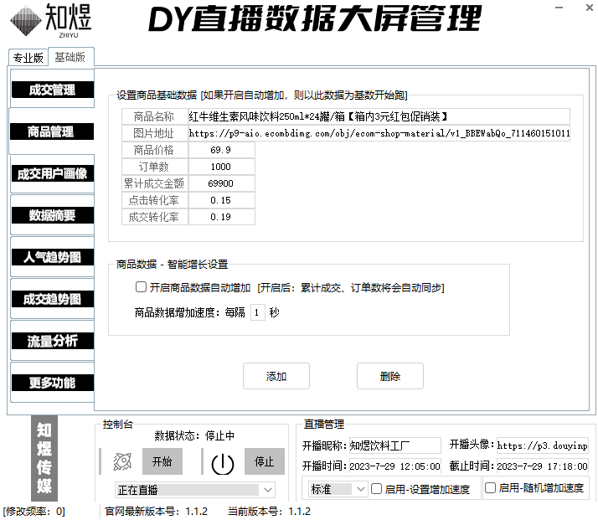The image size is (598, 520).
Task: Open the 商品管理 side tab
Action: click(x=51, y=131)
